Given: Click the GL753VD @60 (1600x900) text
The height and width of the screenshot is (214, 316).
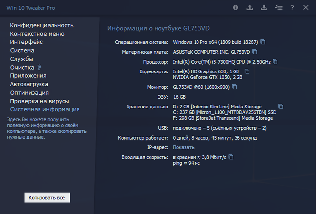Looking at the screenshot, I should tap(201, 87).
